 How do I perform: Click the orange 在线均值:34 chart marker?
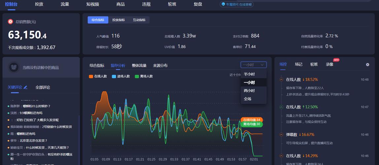click(x=252, y=120)
